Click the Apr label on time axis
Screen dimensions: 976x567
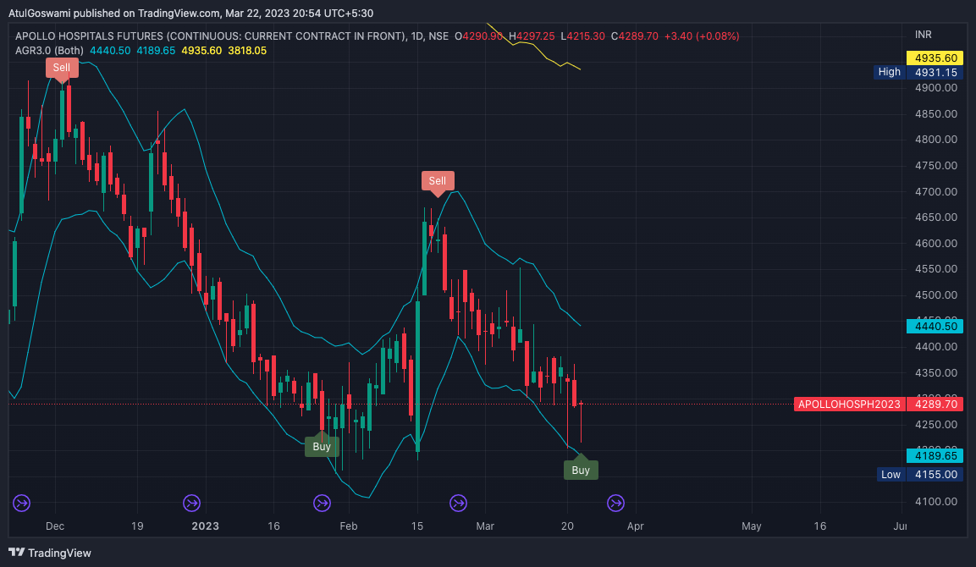click(636, 526)
